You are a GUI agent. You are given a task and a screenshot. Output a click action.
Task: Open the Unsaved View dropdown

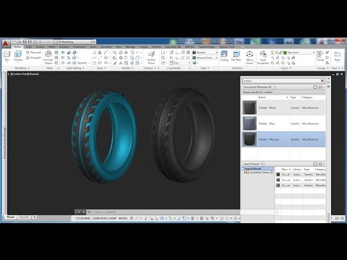tap(205, 58)
